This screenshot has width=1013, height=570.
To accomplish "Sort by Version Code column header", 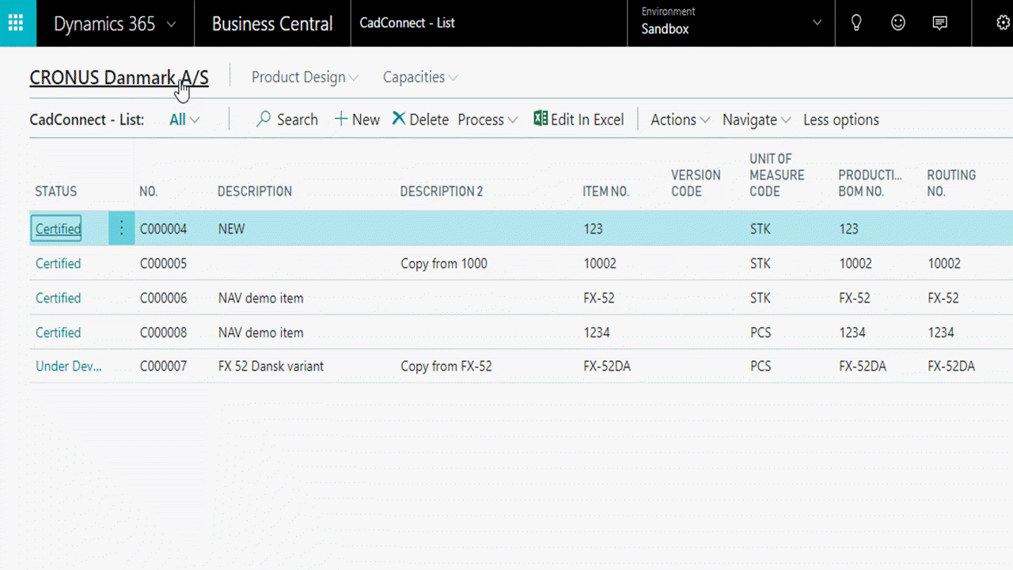I will point(696,183).
